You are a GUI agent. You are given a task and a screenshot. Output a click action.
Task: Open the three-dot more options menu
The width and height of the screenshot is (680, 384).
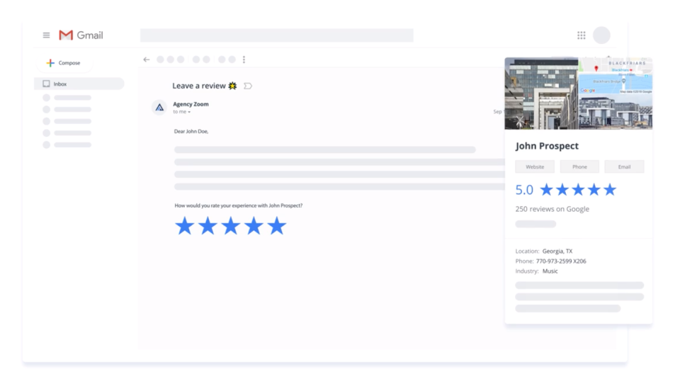pyautogui.click(x=244, y=60)
